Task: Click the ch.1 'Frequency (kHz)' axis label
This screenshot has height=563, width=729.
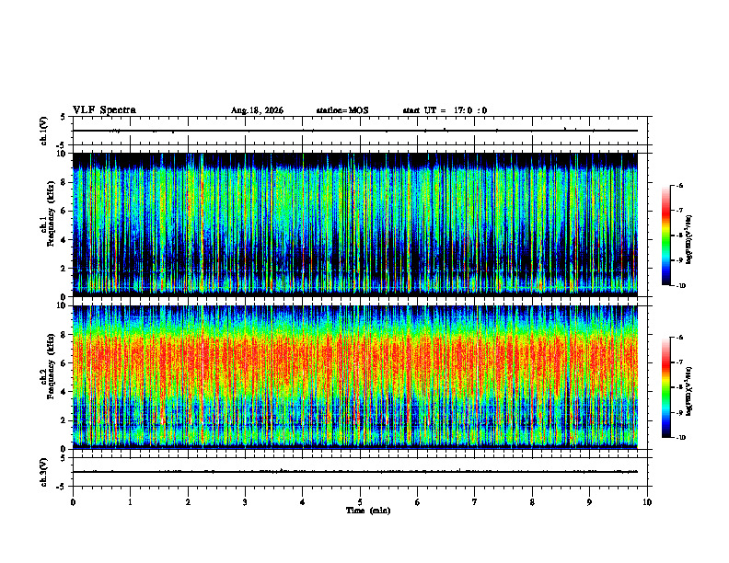Action: (51, 213)
